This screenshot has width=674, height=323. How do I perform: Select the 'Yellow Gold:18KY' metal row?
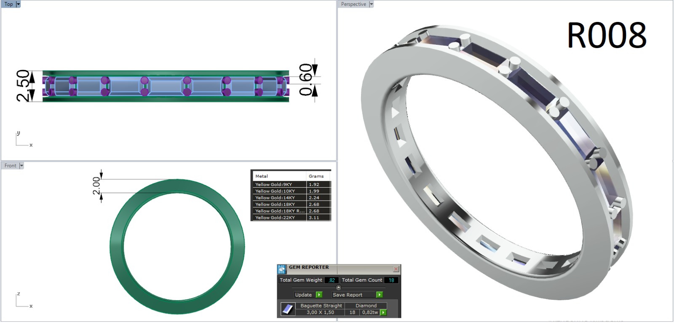tap(292, 204)
